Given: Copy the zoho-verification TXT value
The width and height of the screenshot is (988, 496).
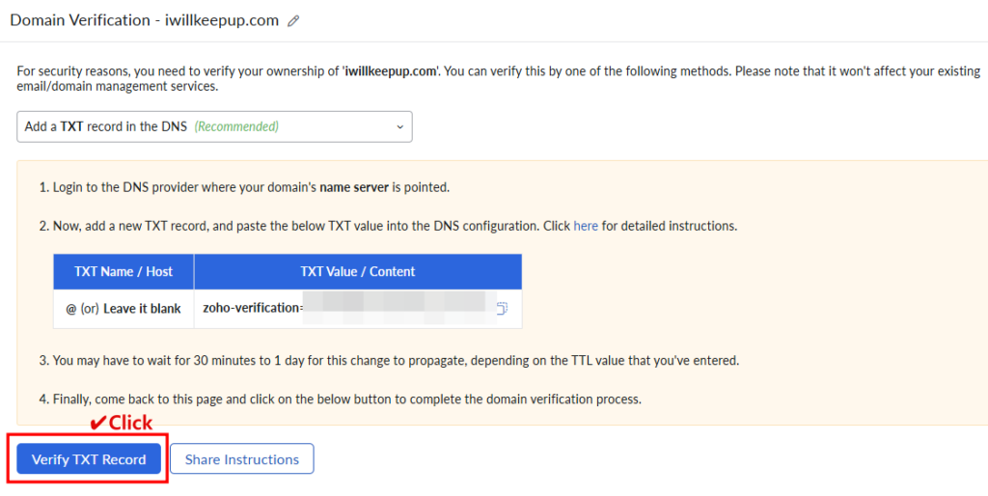Looking at the screenshot, I should 502,309.
